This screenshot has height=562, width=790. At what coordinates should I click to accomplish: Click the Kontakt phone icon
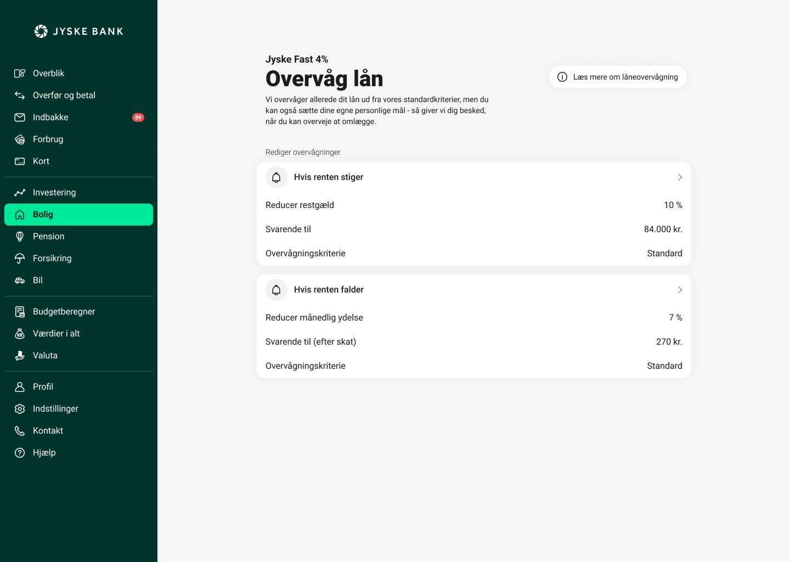coord(20,431)
